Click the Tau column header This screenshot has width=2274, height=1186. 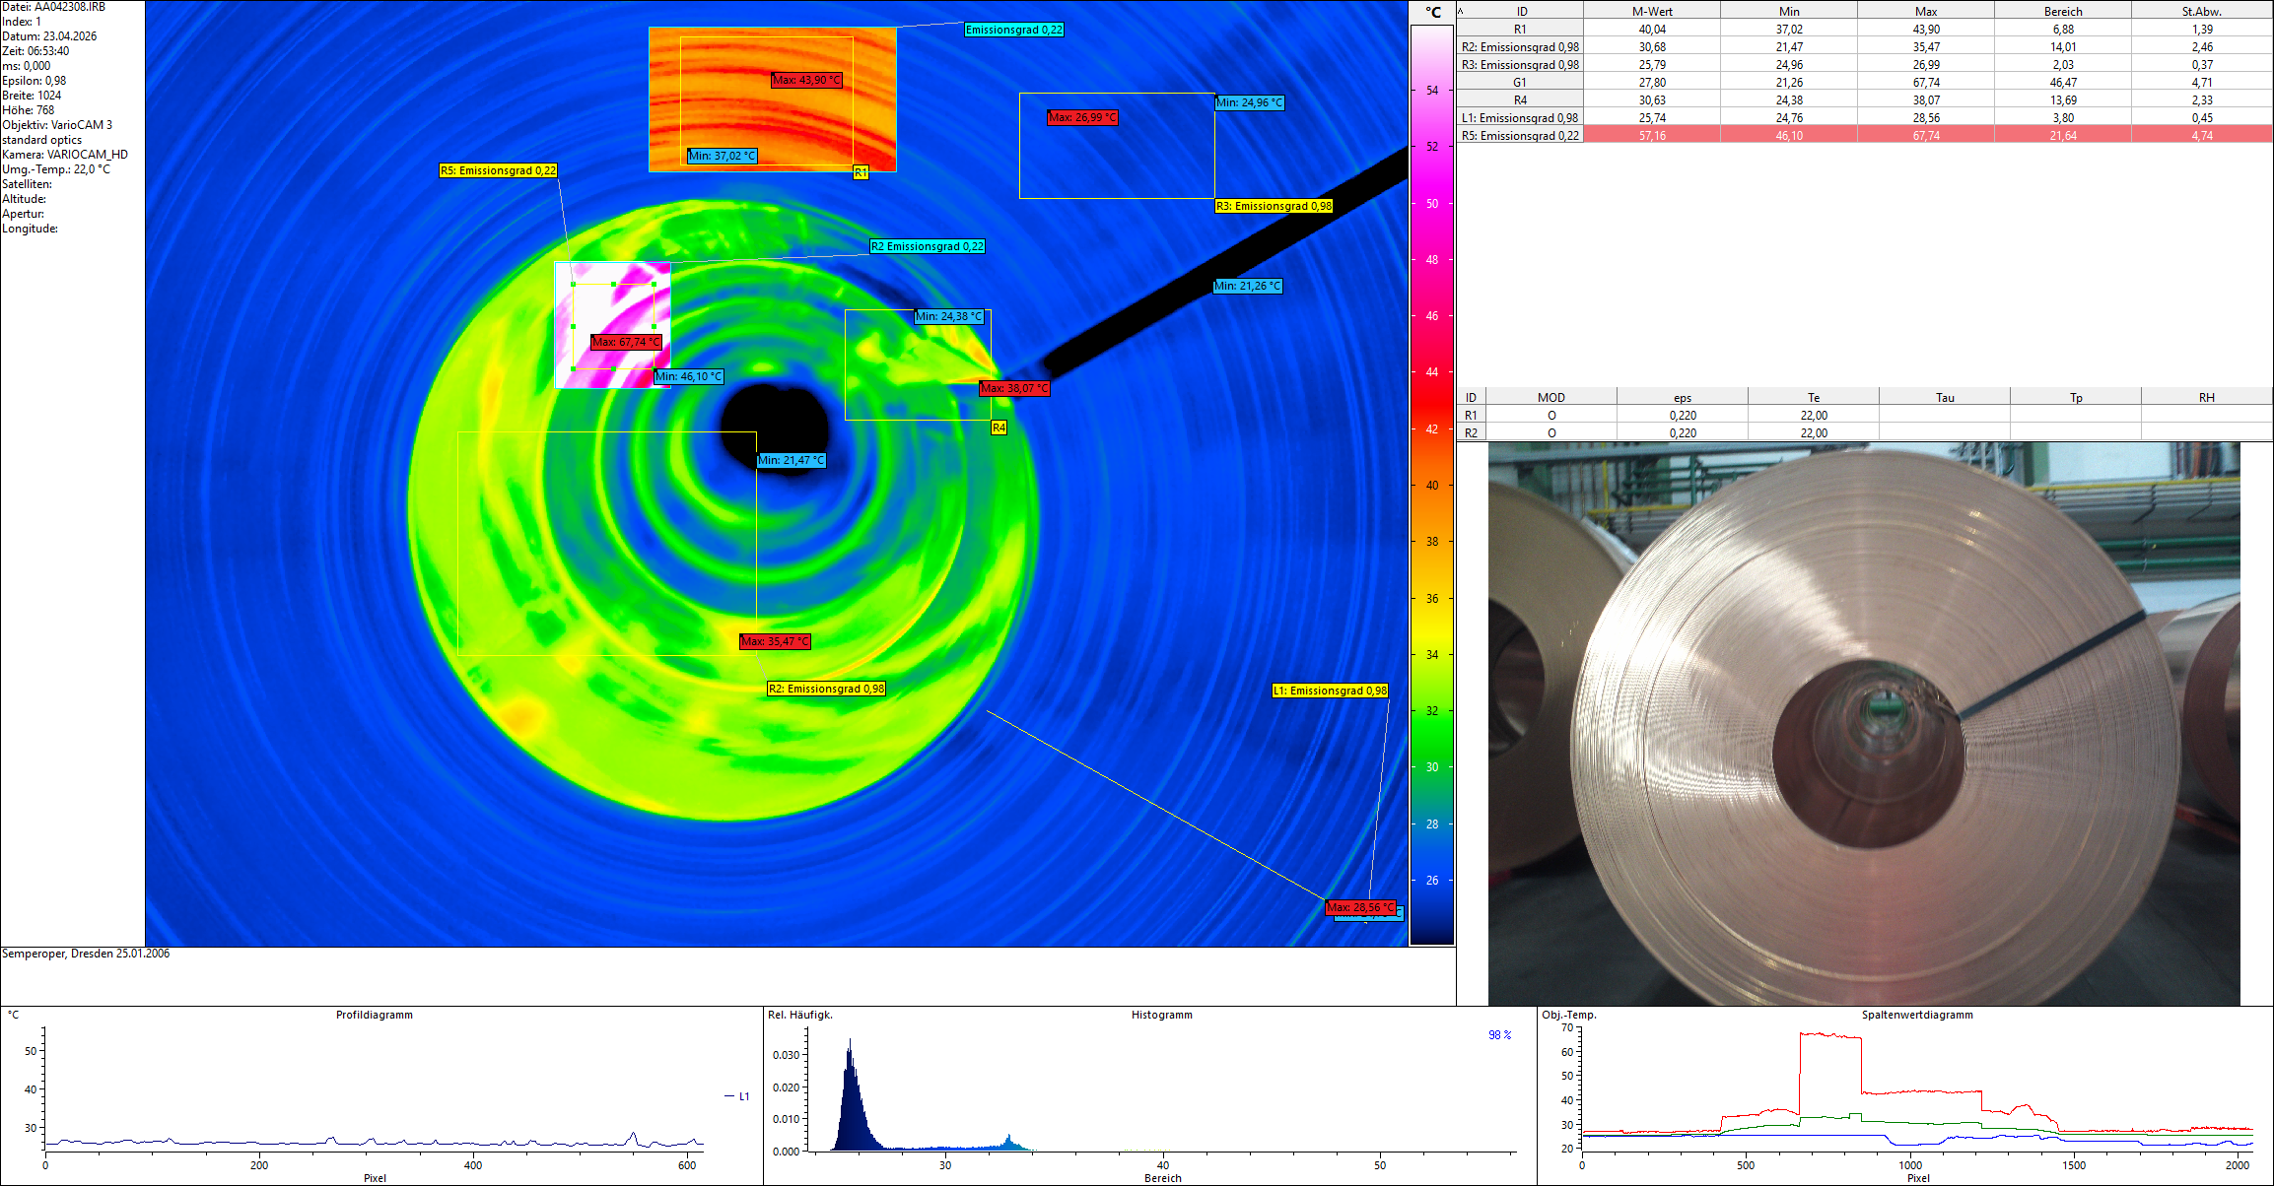tap(1945, 398)
